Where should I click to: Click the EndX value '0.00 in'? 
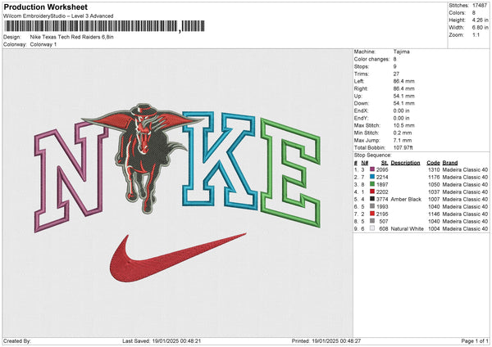tap(401, 110)
